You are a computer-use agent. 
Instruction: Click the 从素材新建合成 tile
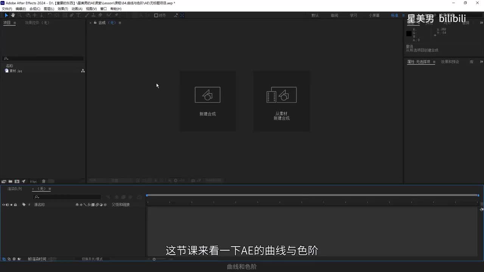(x=282, y=101)
